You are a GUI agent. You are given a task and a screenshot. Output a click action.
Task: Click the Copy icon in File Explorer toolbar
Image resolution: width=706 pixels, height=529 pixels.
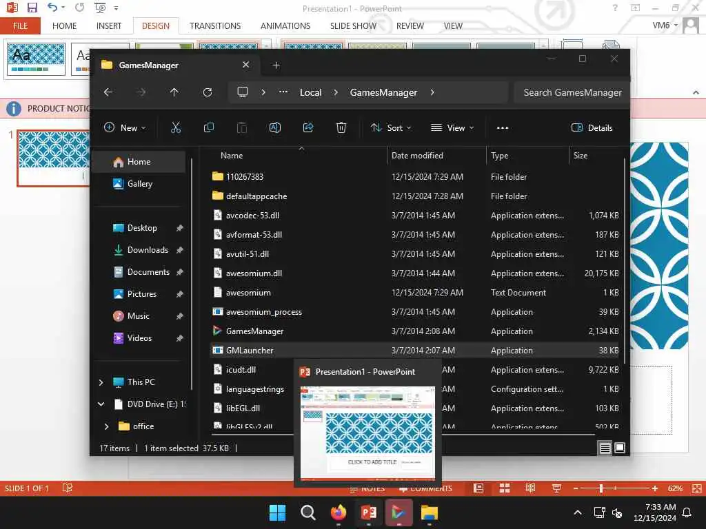[x=208, y=127]
